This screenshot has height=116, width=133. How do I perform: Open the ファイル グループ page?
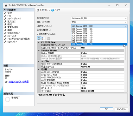(14, 19)
